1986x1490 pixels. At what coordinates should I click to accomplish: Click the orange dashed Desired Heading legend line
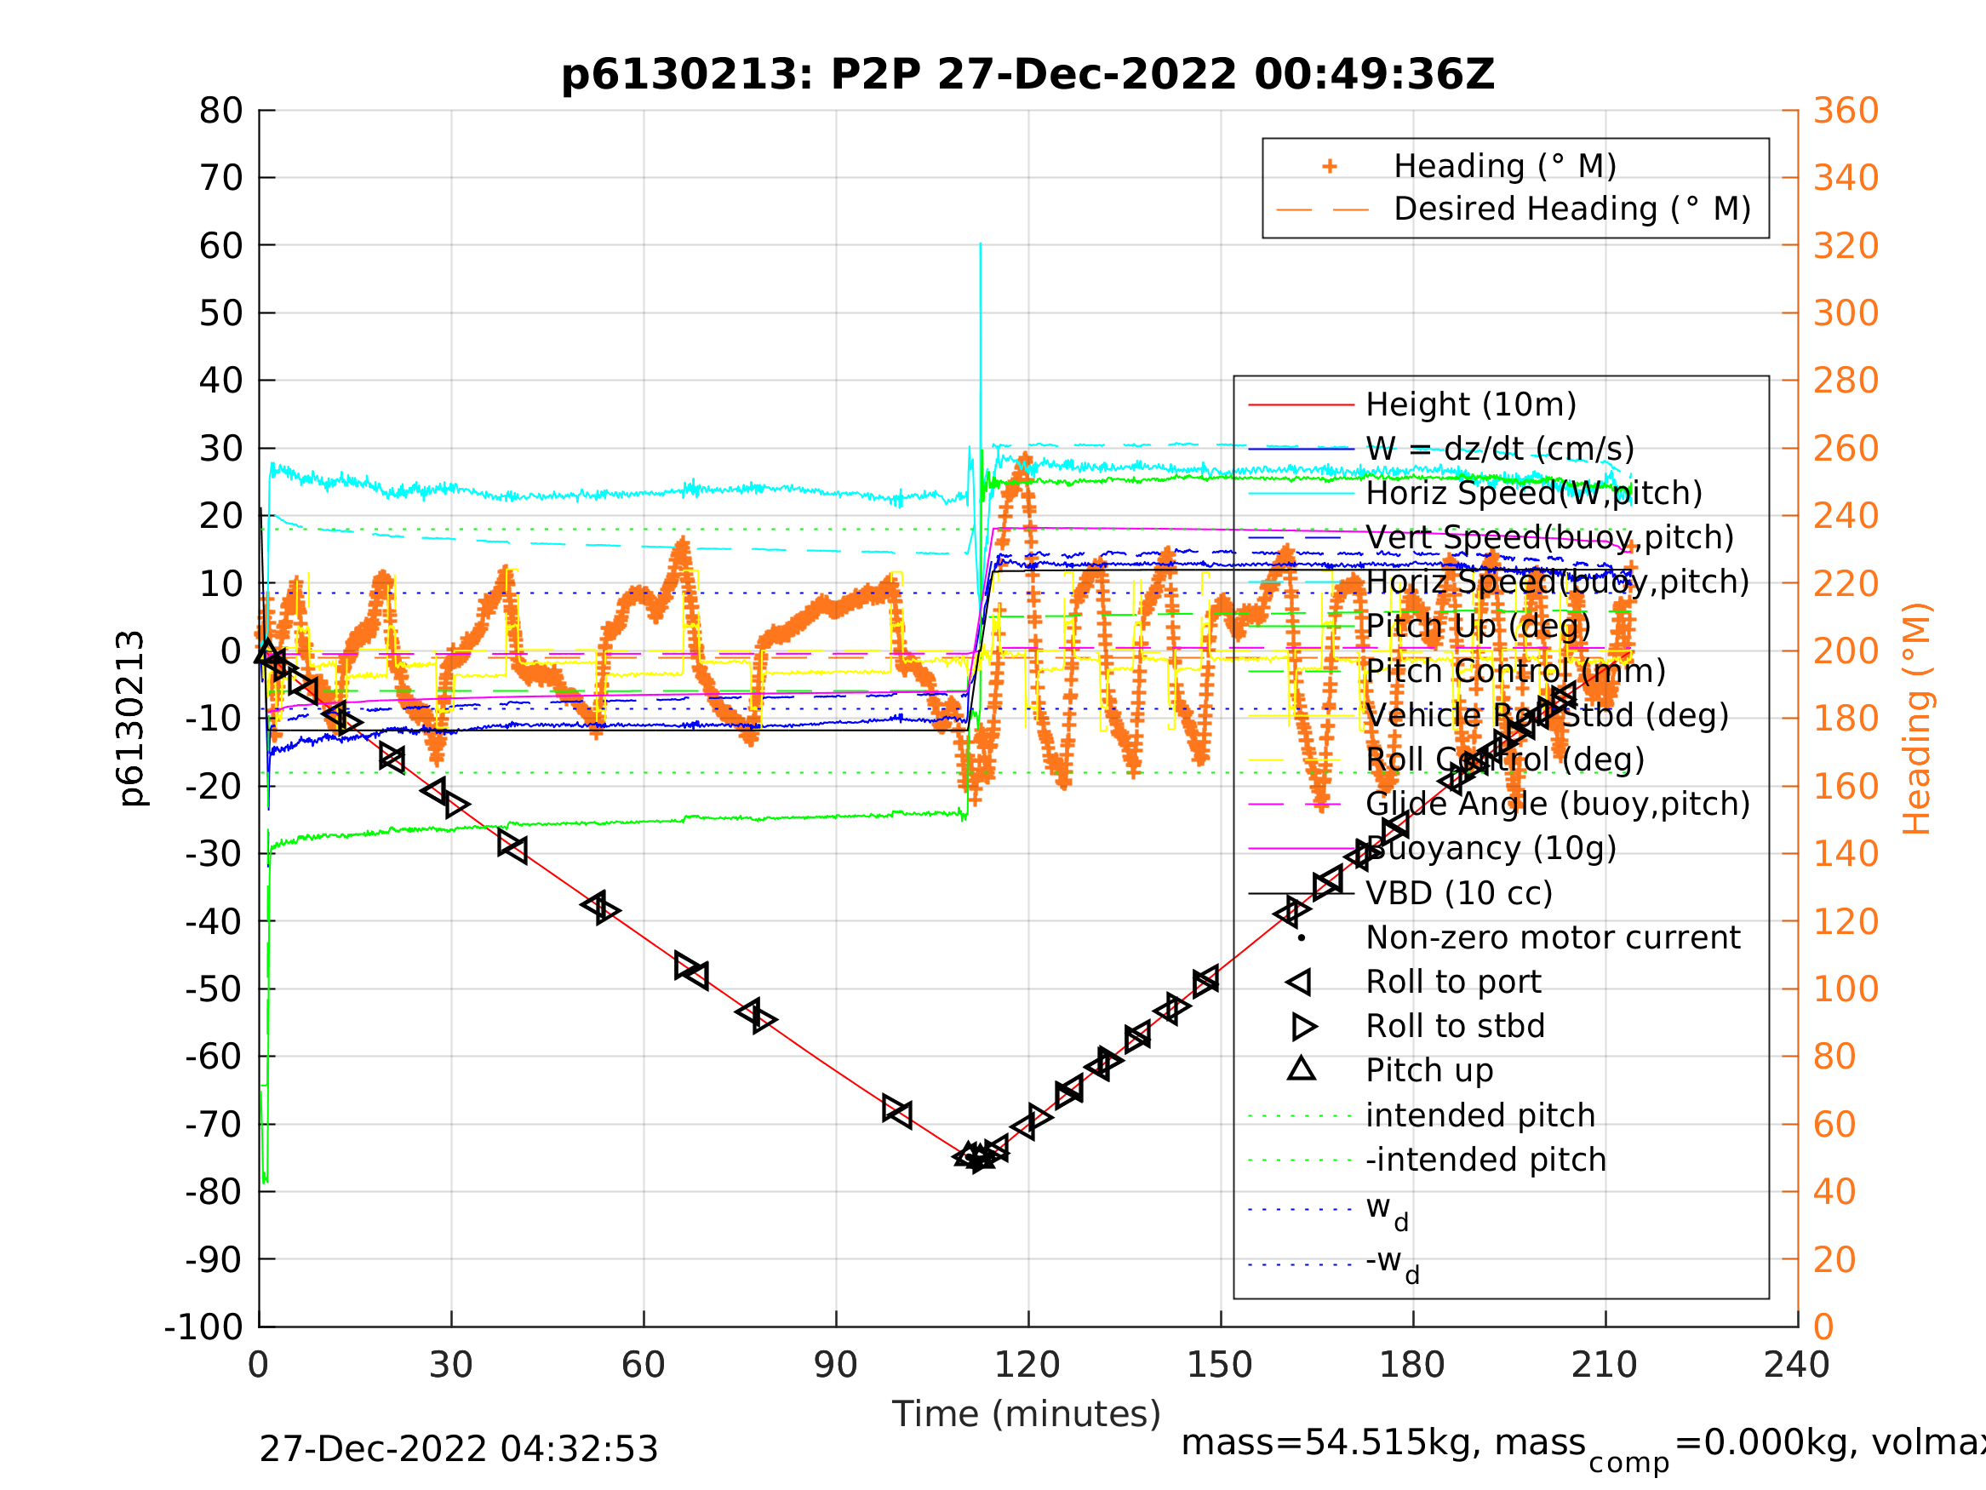[1323, 210]
